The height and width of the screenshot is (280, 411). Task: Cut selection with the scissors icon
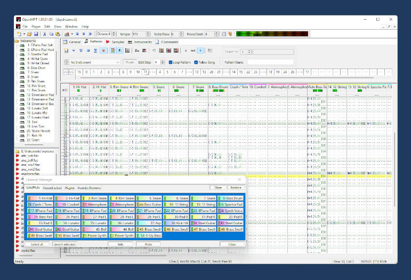coord(45,34)
